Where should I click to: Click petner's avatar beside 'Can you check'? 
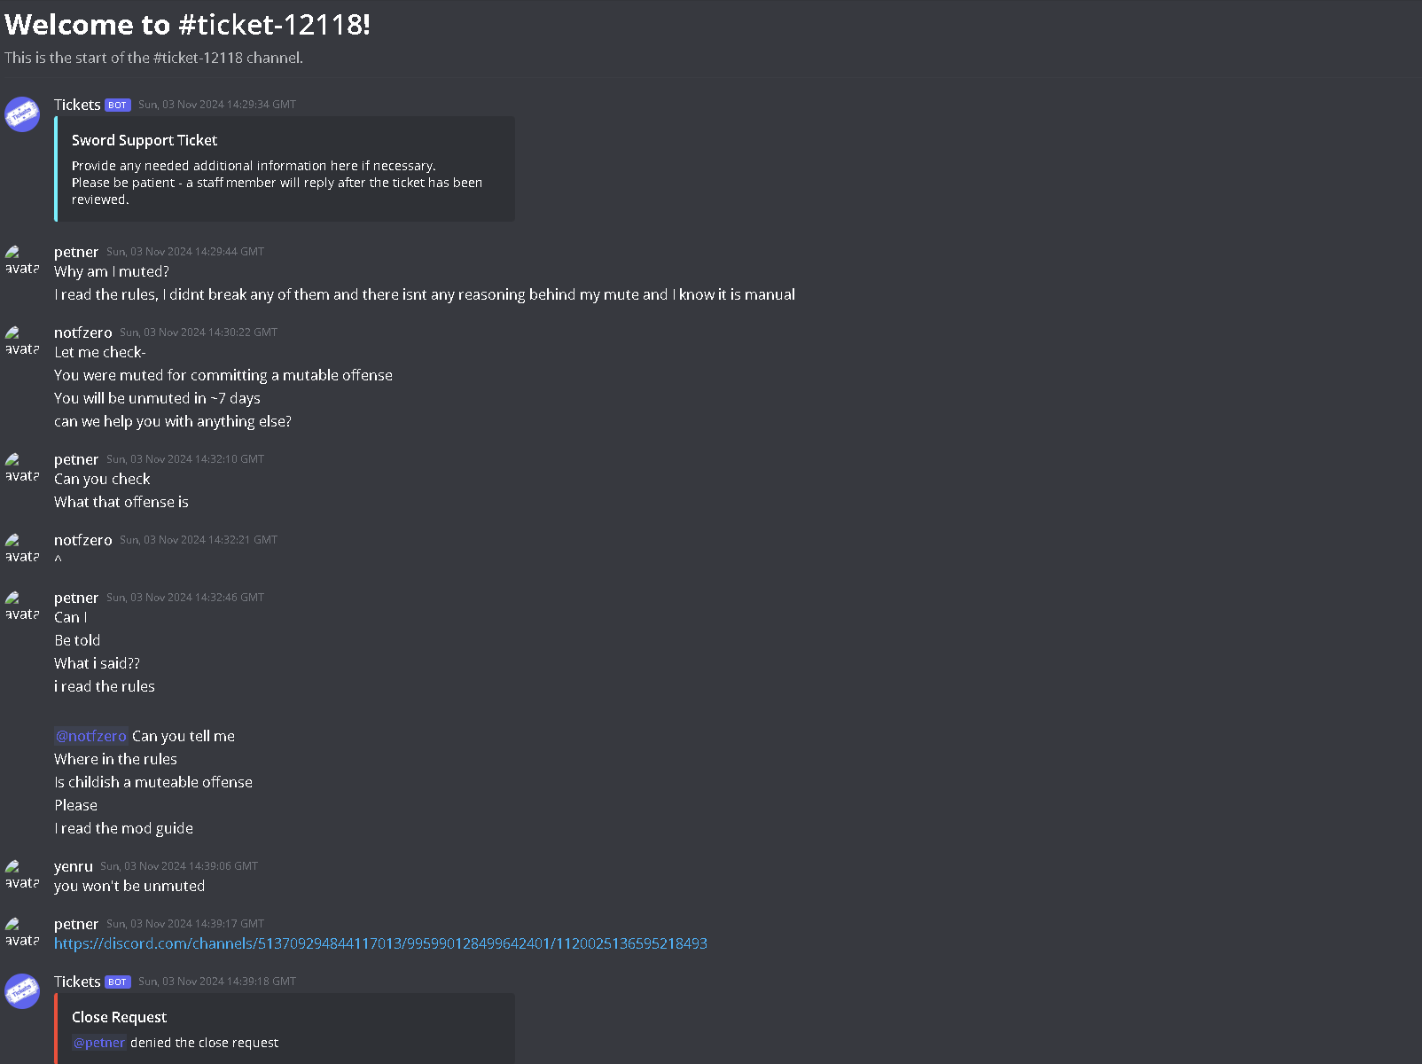coord(22,468)
